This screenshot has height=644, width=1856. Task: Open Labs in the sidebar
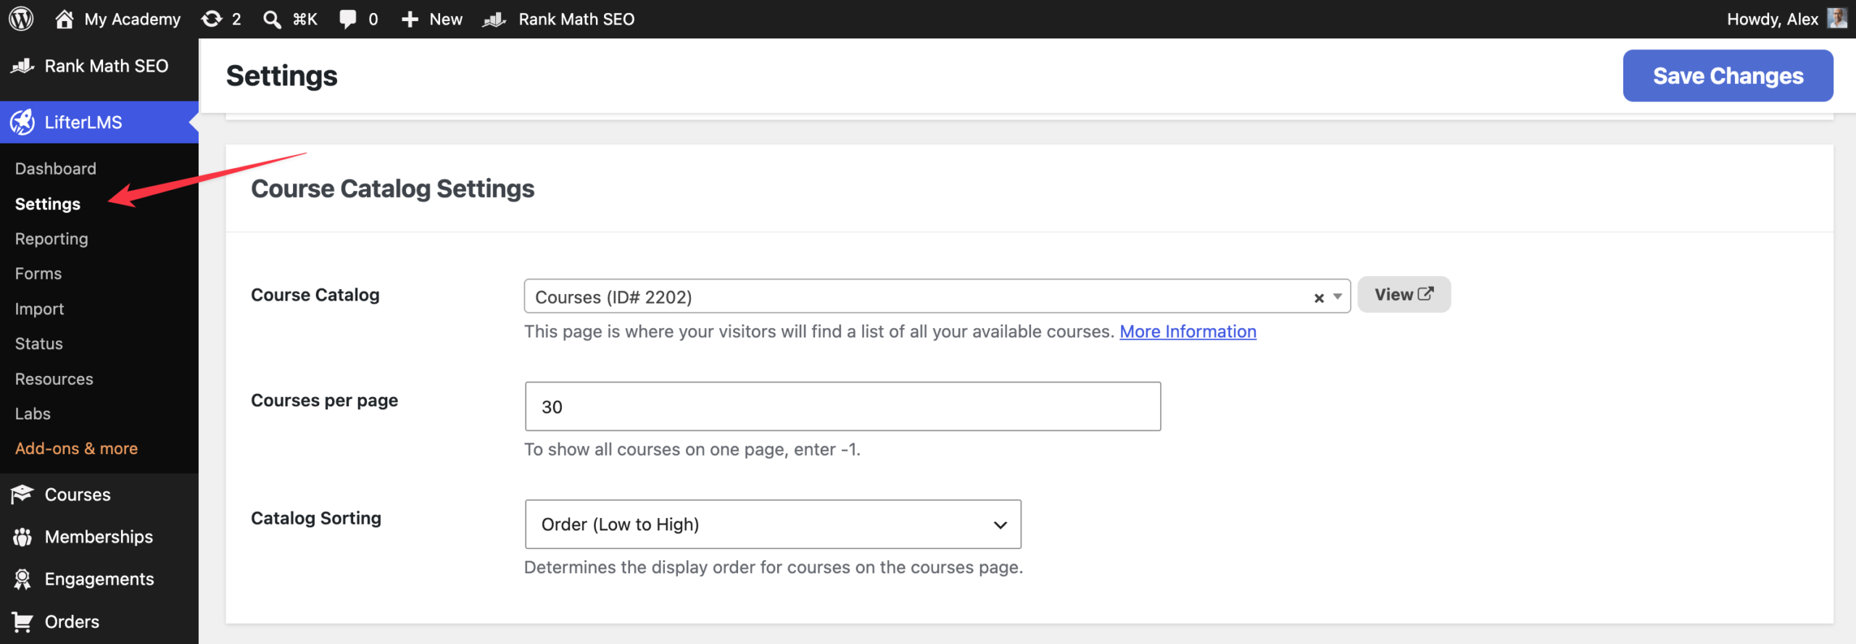pos(33,414)
